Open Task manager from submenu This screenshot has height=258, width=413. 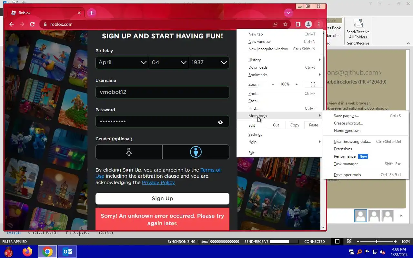tap(366, 164)
